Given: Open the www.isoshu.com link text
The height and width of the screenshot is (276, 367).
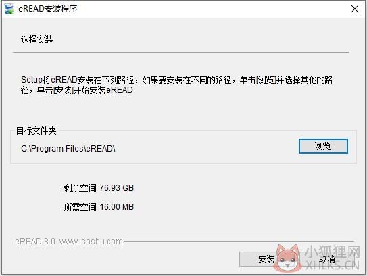Looking at the screenshot, I should [91, 241].
